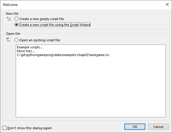172x133 pixels.
Task: Click empty area of recent files list
Action: 91,87
